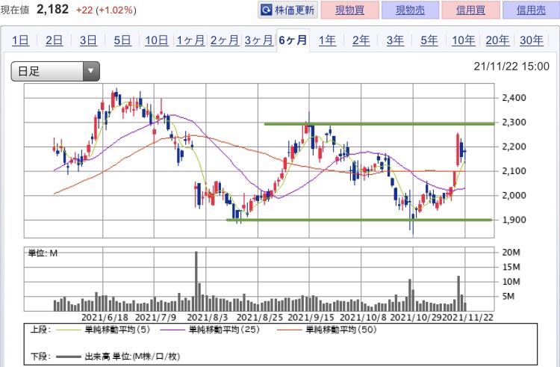This screenshot has width=560, height=367.
Task: Click the price change +22 (+1.02%)
Action: click(x=106, y=10)
